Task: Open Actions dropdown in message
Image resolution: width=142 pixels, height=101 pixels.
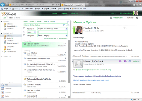Action: pyautogui.click(x=137, y=61)
